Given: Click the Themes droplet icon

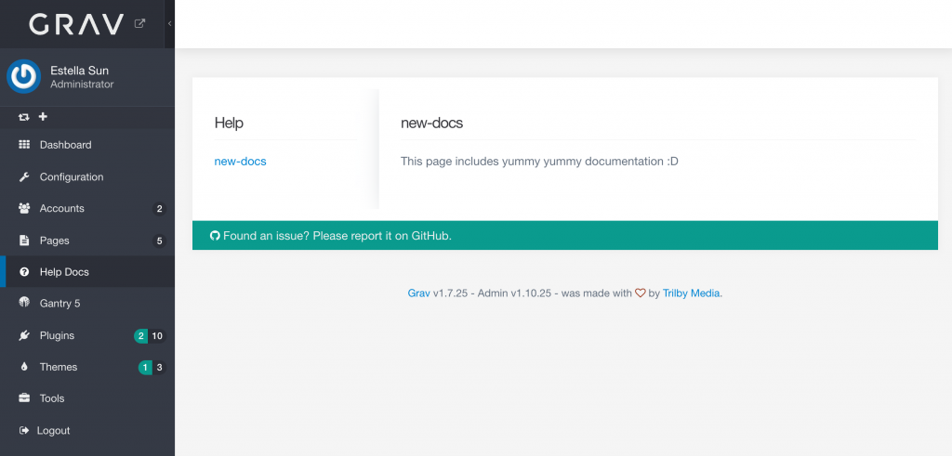Looking at the screenshot, I should 24,366.
